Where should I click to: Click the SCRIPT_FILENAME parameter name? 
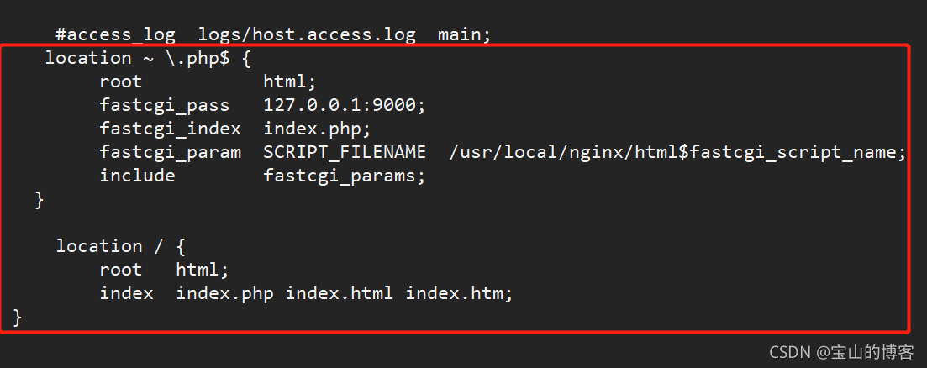coord(345,153)
